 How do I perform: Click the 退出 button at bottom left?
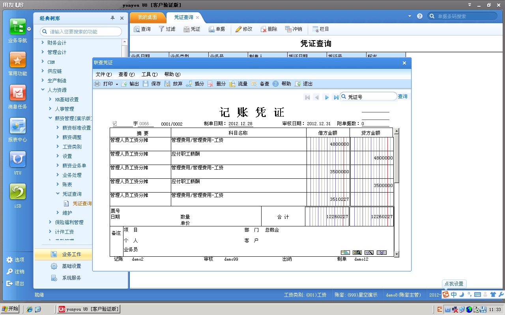click(15, 283)
